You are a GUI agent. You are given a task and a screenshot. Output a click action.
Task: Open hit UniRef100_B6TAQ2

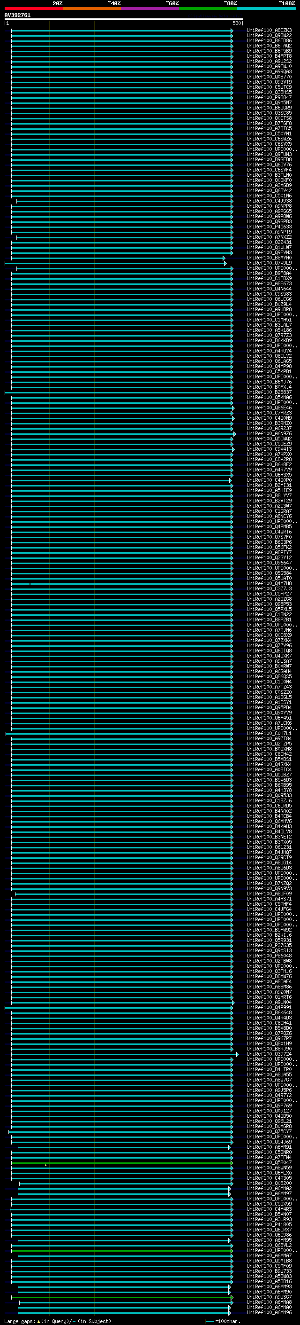click(269, 46)
